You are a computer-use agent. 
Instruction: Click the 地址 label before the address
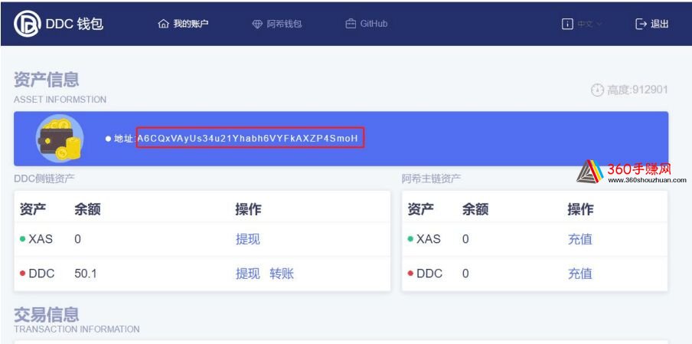(123, 139)
